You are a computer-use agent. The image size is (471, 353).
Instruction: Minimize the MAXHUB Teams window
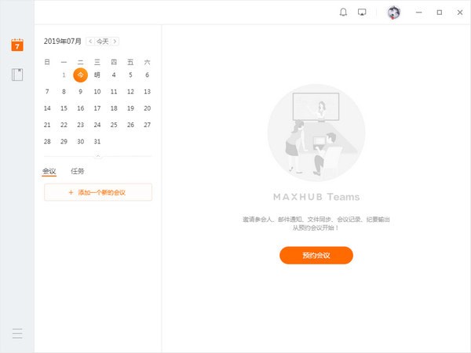pos(418,13)
